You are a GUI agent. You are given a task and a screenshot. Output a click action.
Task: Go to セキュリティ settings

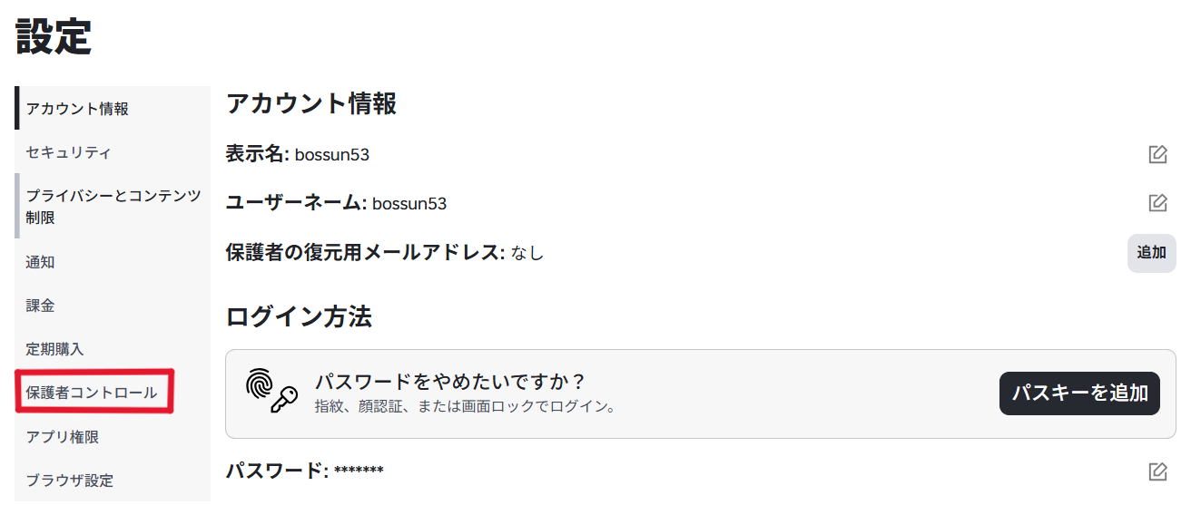(x=68, y=152)
